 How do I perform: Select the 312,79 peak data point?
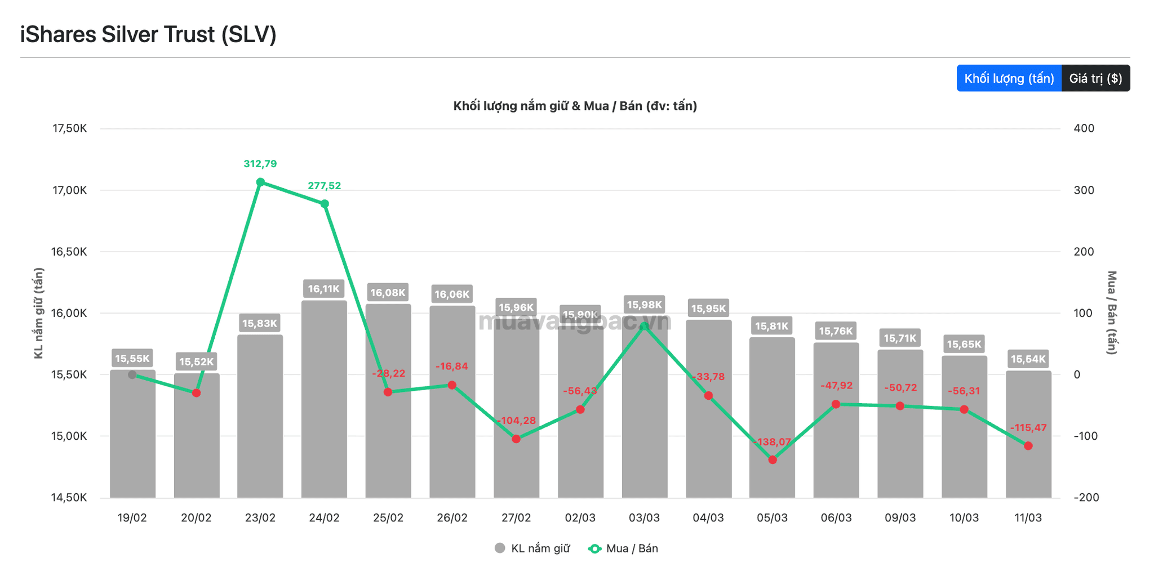(x=260, y=182)
